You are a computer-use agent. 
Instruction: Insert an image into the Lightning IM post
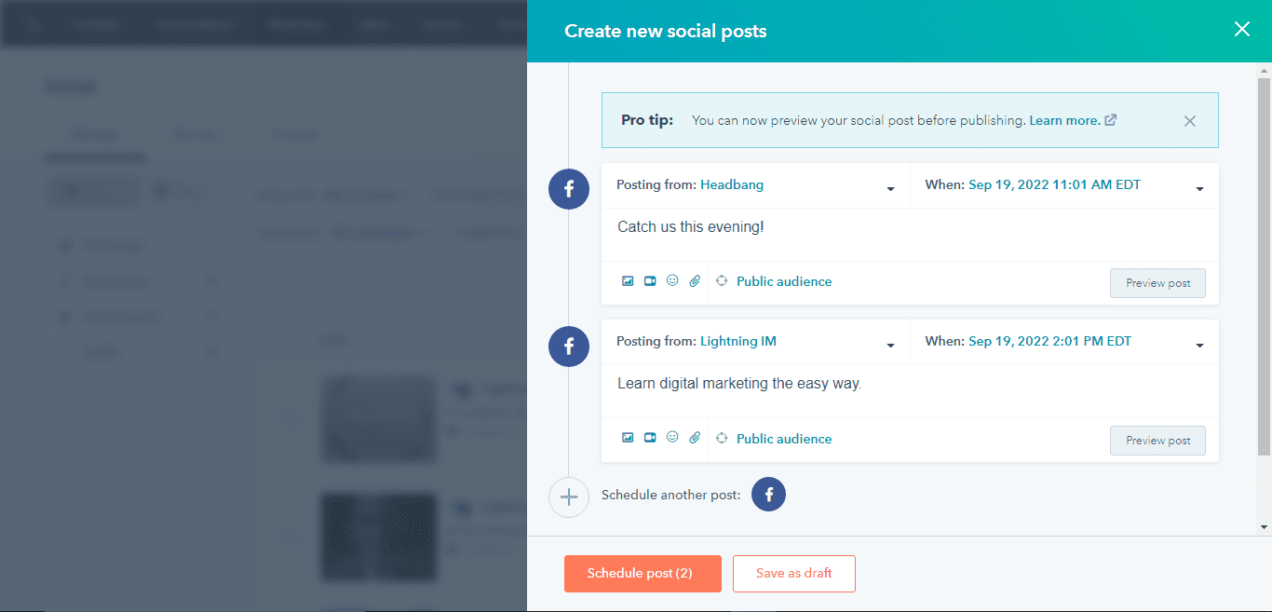(628, 438)
